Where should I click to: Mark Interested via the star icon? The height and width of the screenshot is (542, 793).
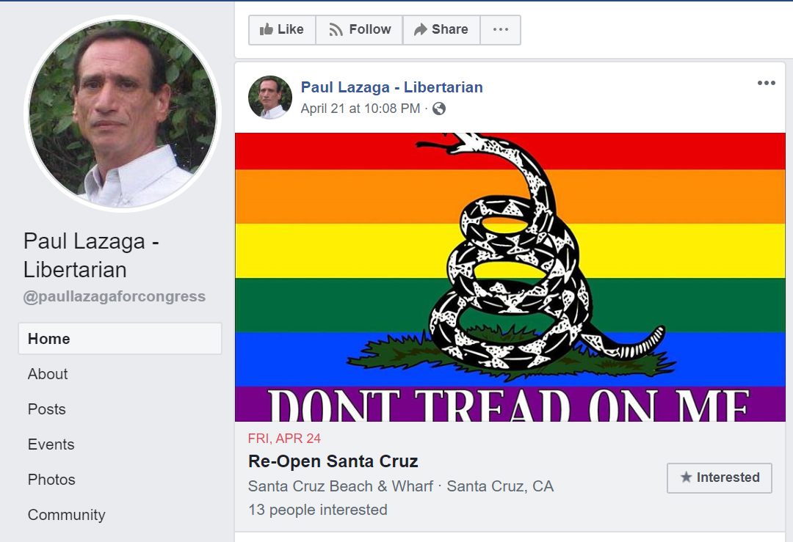click(686, 477)
